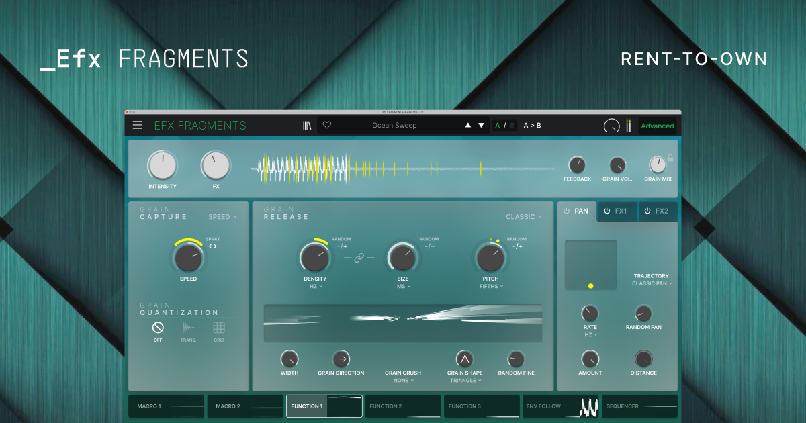
Task: Select the ENV FOLLOW modulator tab
Action: coord(561,406)
